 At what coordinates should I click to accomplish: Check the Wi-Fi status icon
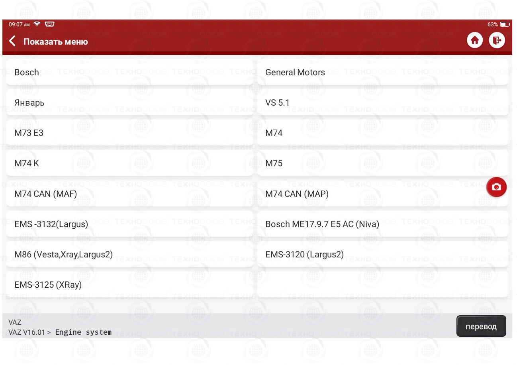click(x=37, y=24)
